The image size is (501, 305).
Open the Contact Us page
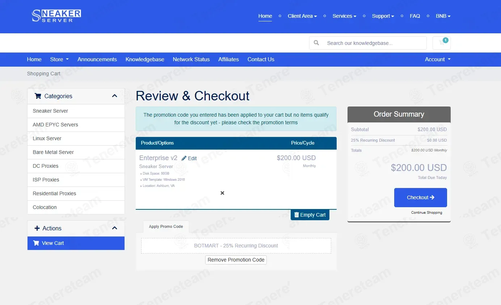pos(261,59)
